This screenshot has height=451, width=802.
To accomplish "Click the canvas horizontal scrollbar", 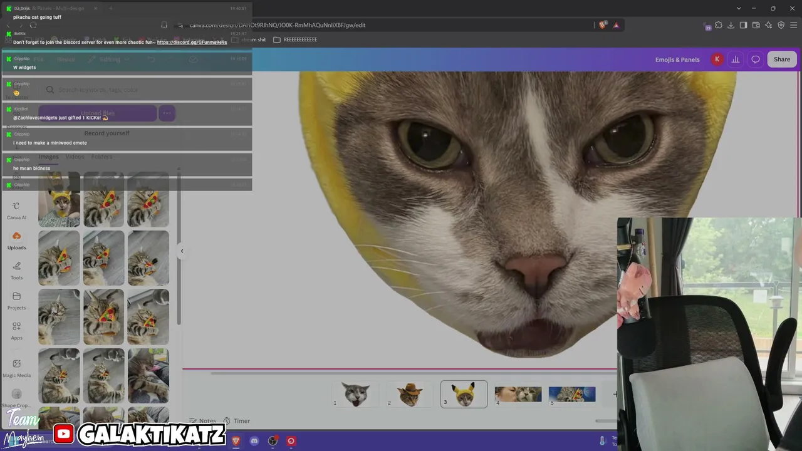I will click(414, 373).
